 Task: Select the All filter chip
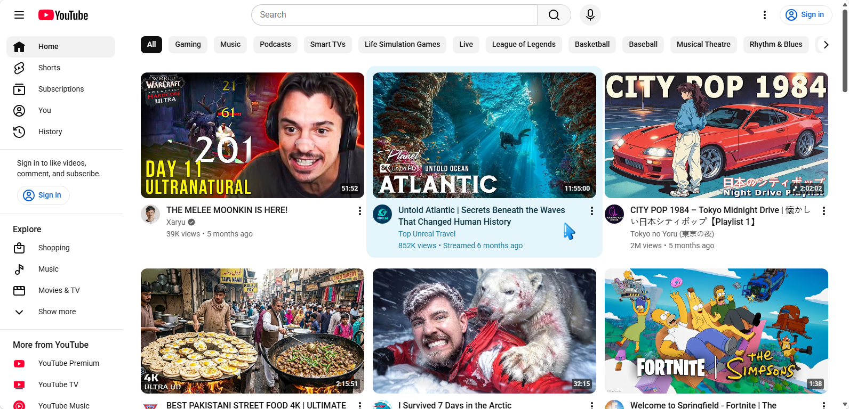pos(151,44)
